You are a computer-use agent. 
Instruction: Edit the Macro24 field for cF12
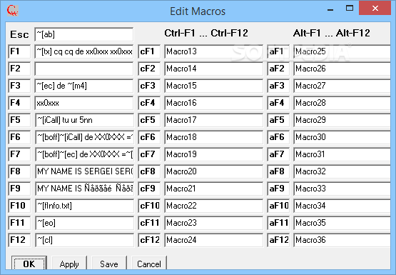pos(213,240)
